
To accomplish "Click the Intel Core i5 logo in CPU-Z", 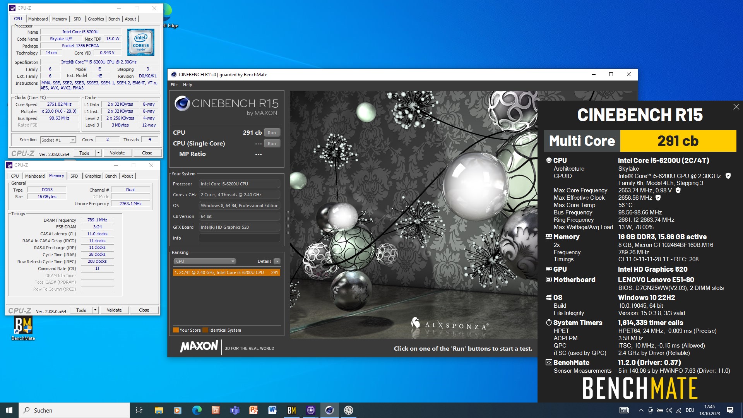I will tap(141, 42).
